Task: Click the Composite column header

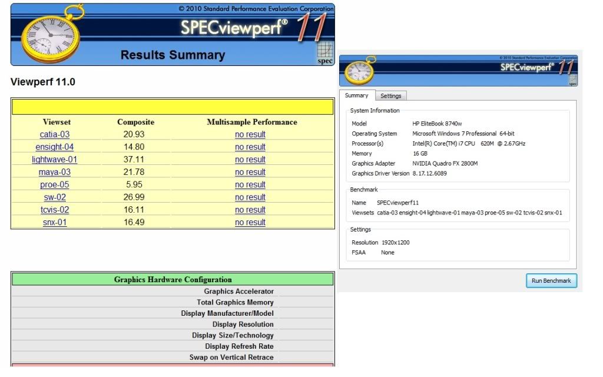Action: tap(136, 122)
